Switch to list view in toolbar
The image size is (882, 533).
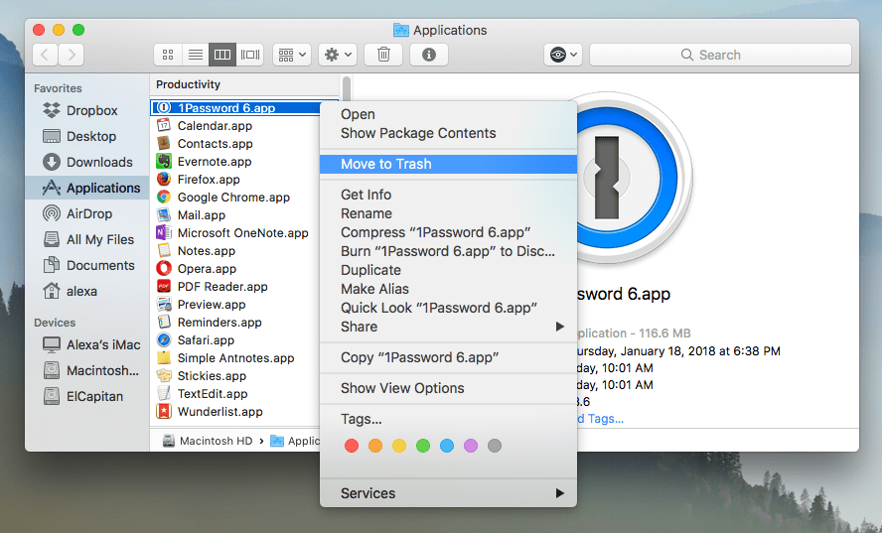(x=196, y=55)
